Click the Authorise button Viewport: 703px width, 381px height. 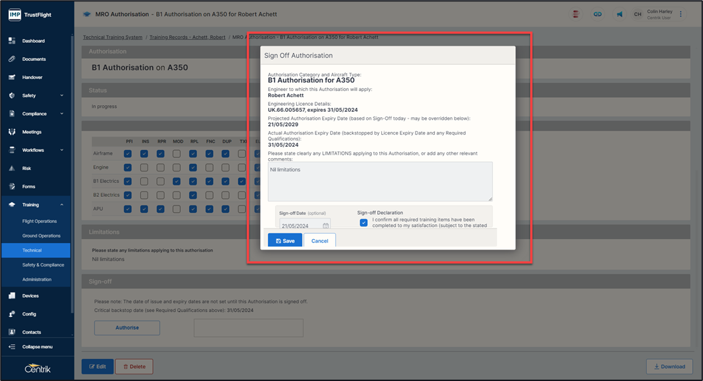[127, 327]
